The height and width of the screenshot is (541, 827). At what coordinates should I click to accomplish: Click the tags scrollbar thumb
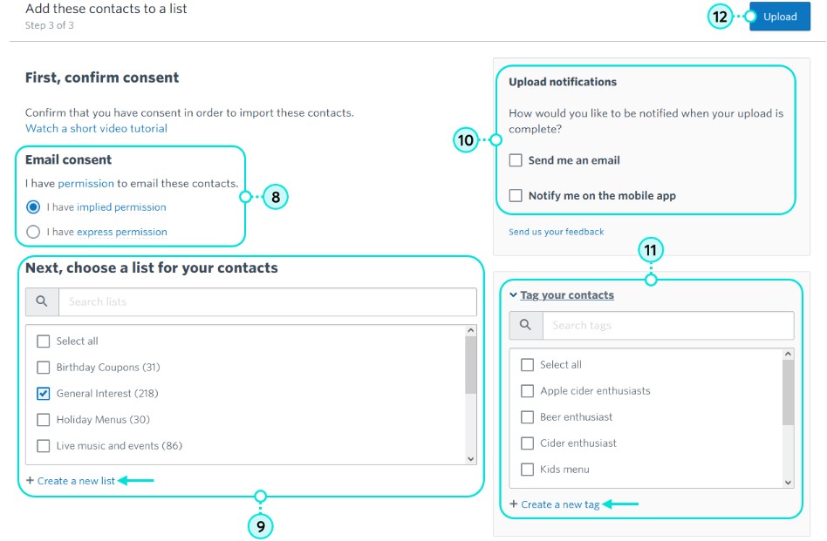point(788,392)
